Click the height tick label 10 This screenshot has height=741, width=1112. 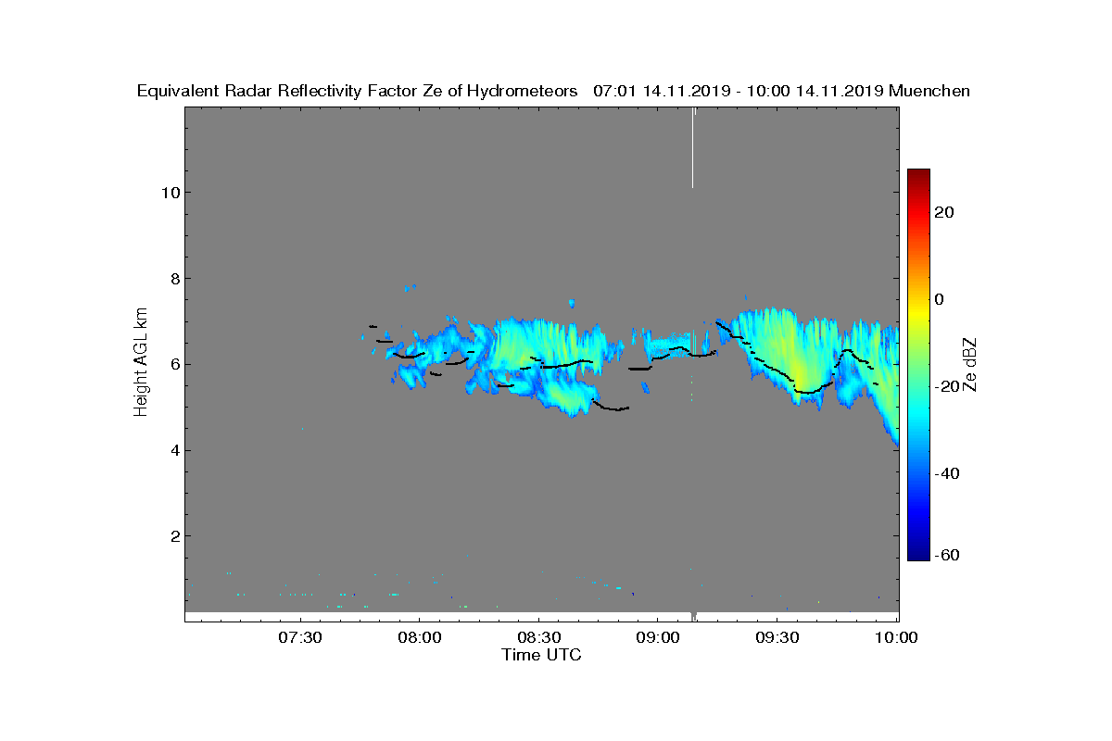(170, 193)
